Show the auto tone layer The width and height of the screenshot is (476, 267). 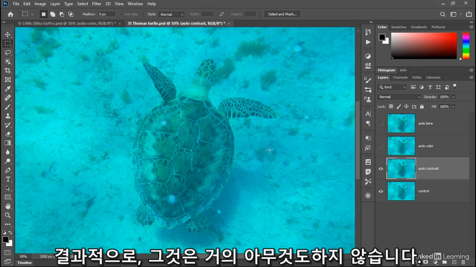click(x=380, y=123)
